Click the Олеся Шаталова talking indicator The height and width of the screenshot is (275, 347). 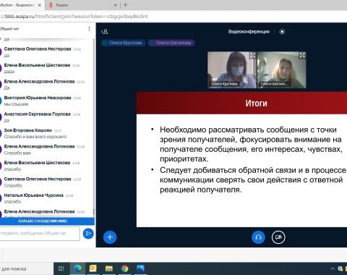tap(171, 43)
